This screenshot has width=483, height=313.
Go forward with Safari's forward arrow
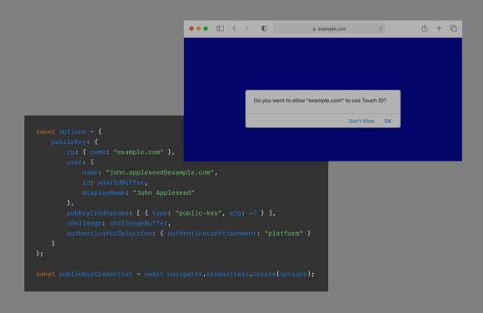click(x=246, y=28)
